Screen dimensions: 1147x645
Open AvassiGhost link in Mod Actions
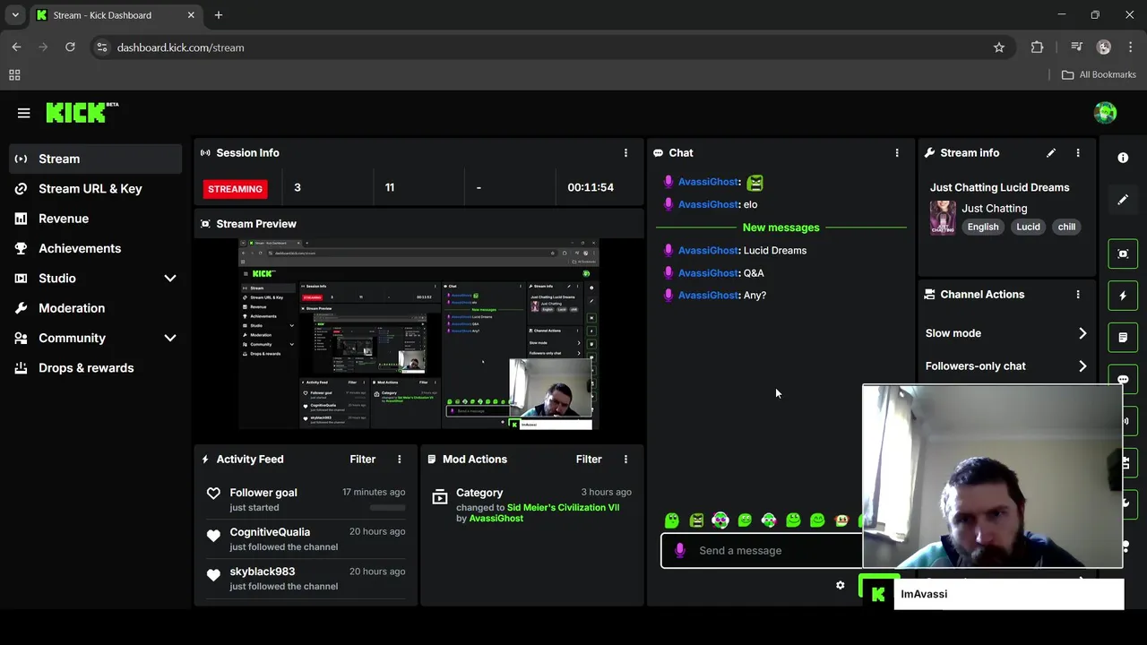tap(496, 519)
